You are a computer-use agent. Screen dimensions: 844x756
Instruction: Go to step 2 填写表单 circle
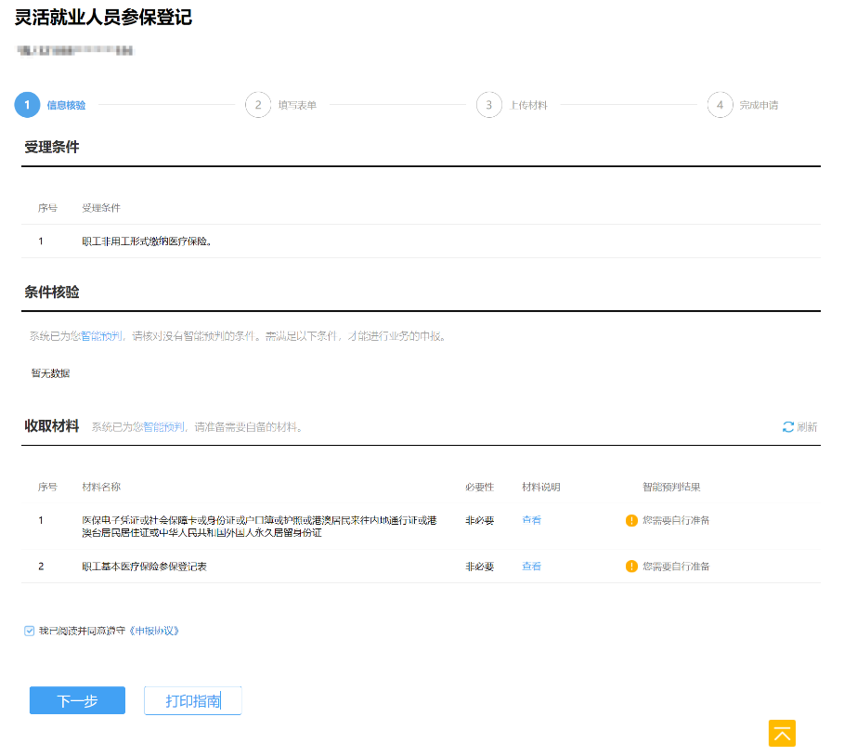pos(258,105)
